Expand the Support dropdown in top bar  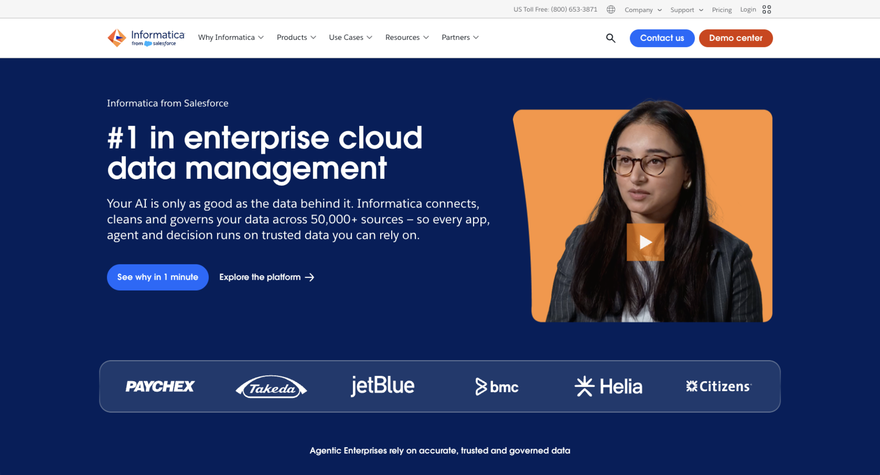click(x=686, y=10)
